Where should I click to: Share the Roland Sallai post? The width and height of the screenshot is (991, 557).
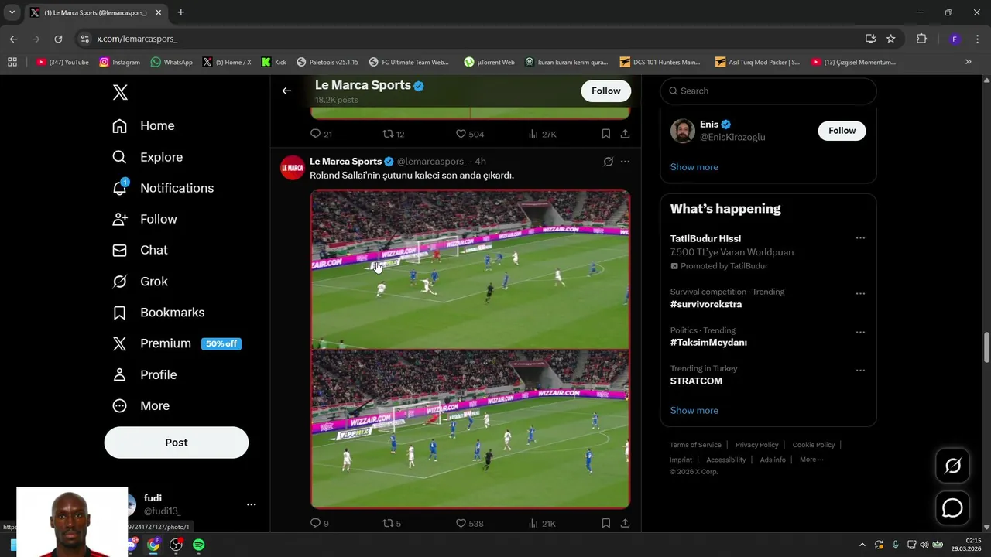pos(625,523)
